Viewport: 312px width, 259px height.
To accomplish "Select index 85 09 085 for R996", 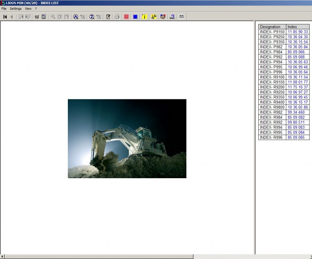I will (x=296, y=138).
